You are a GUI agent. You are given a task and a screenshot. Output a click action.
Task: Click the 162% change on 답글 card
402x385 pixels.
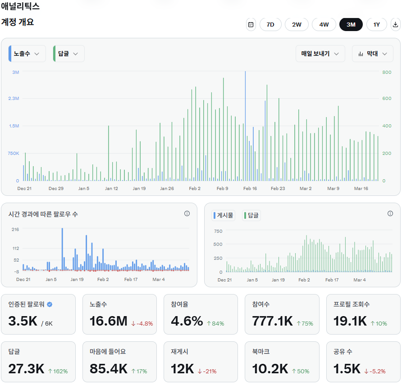pyautogui.click(x=58, y=371)
